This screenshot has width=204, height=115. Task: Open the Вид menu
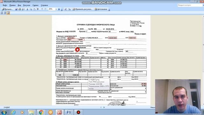tap(19, 5)
